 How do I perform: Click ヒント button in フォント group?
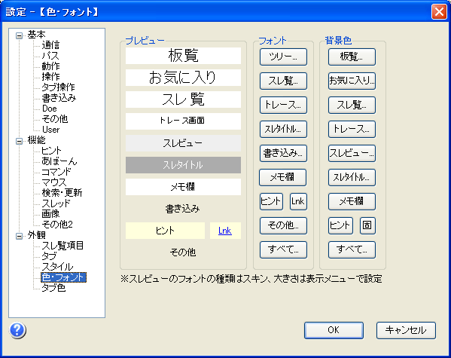(271, 201)
